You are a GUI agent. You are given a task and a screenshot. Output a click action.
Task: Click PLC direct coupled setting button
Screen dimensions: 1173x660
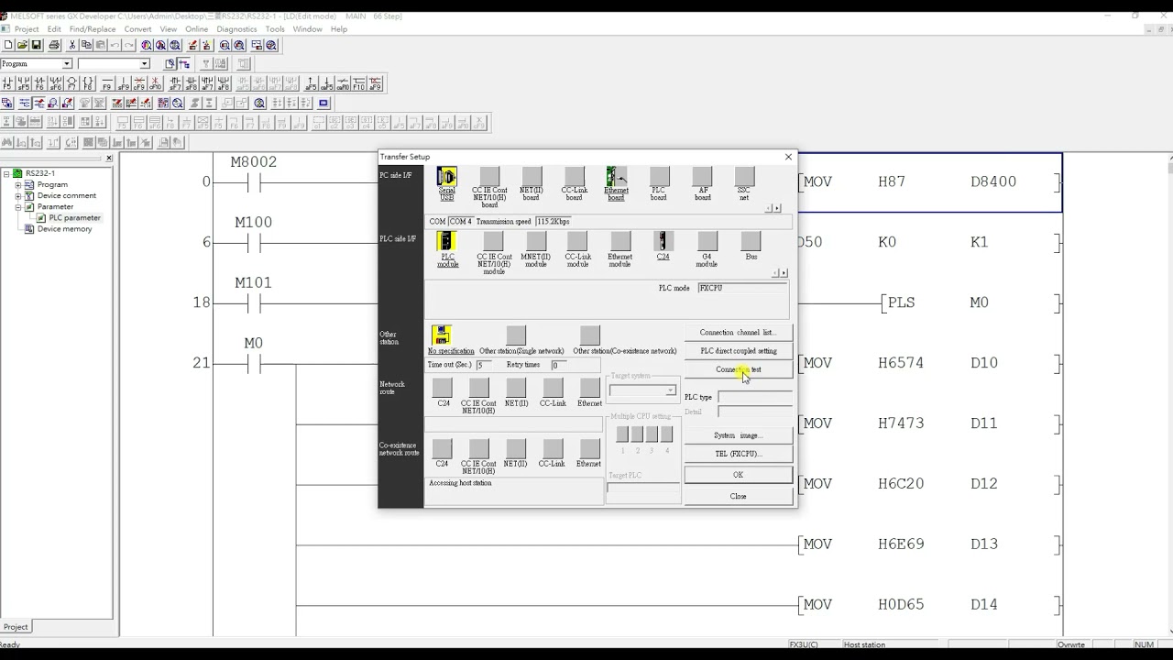tap(738, 351)
